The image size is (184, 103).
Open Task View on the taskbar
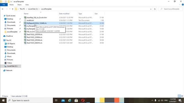[56, 100]
